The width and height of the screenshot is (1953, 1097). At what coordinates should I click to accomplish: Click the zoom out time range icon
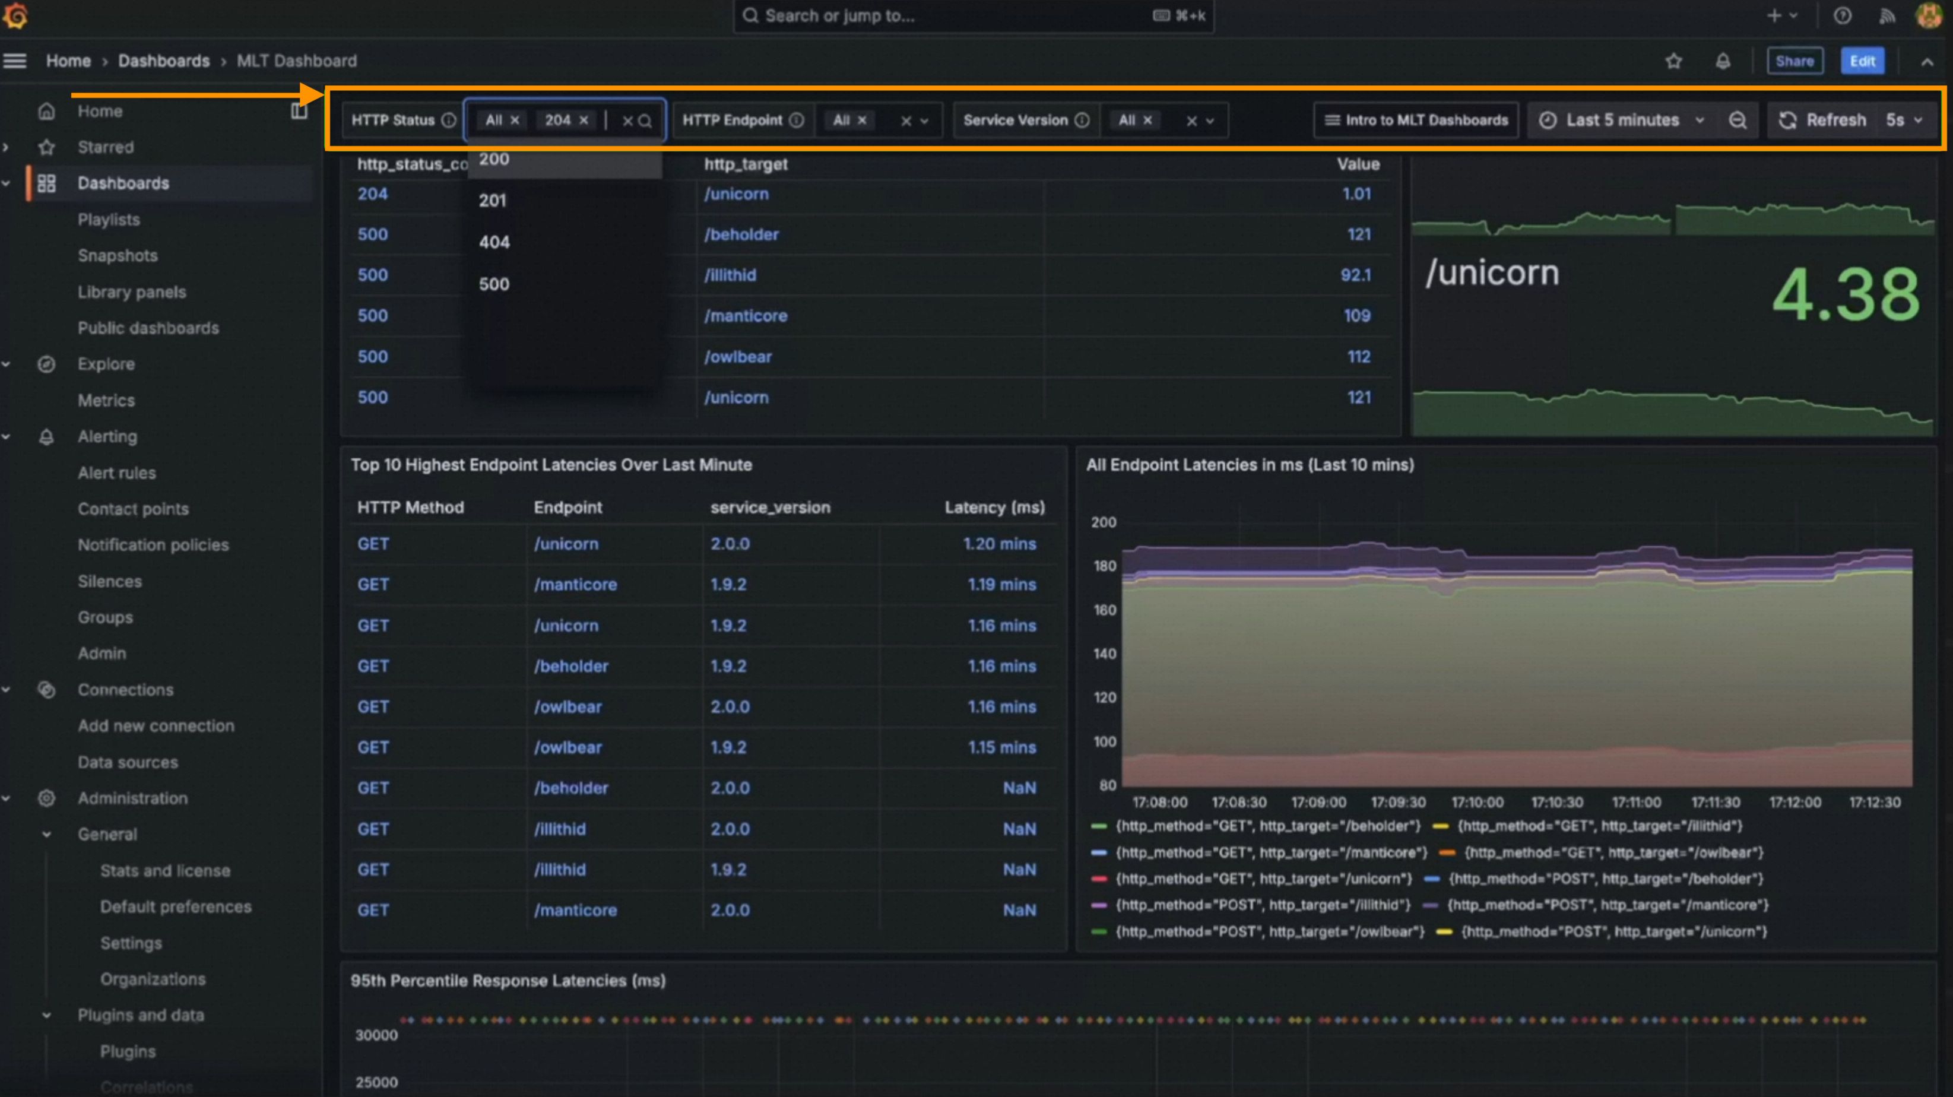(1737, 121)
